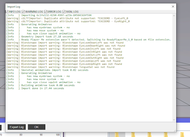Viewport: 190px width, 137px height.
Task: Click frame 90 on the timeline ruler
Action: pyautogui.click(x=41, y=135)
